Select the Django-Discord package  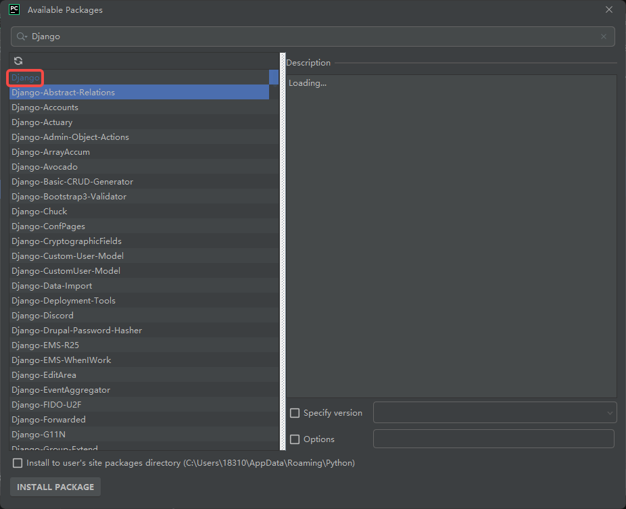pyautogui.click(x=144, y=316)
